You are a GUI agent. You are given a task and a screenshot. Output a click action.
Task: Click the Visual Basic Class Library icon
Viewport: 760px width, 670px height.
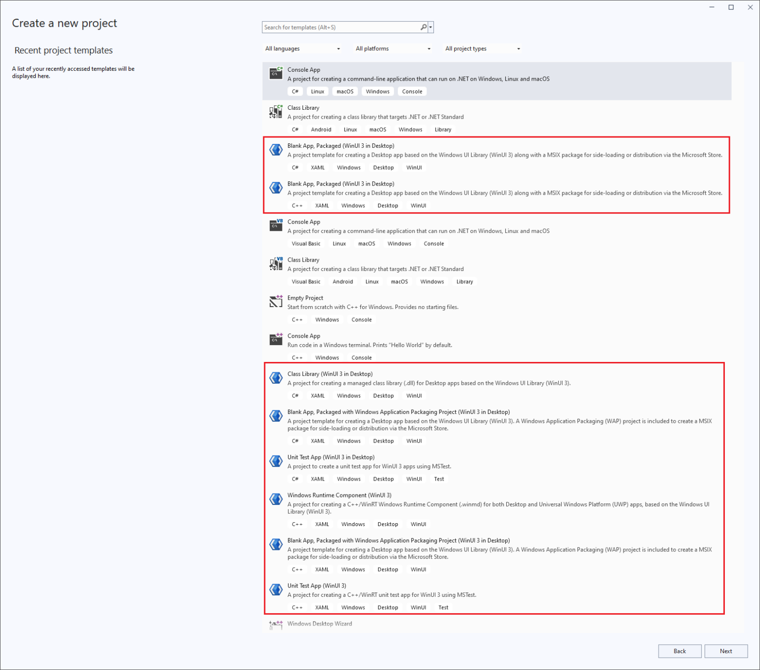tap(276, 264)
